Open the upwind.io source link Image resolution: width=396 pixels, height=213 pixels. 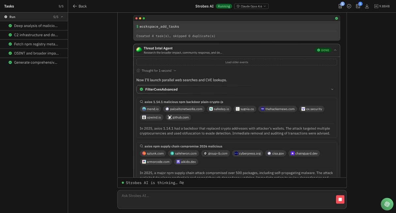[x=151, y=117]
